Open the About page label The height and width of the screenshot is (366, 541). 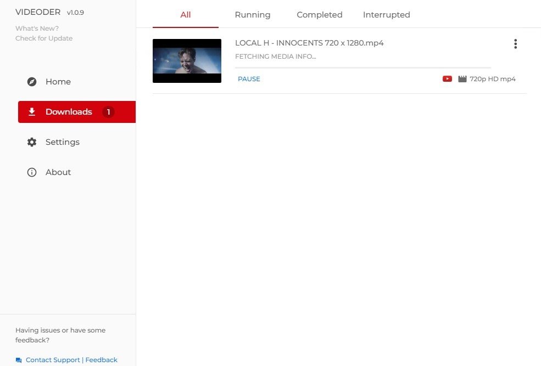(x=58, y=172)
